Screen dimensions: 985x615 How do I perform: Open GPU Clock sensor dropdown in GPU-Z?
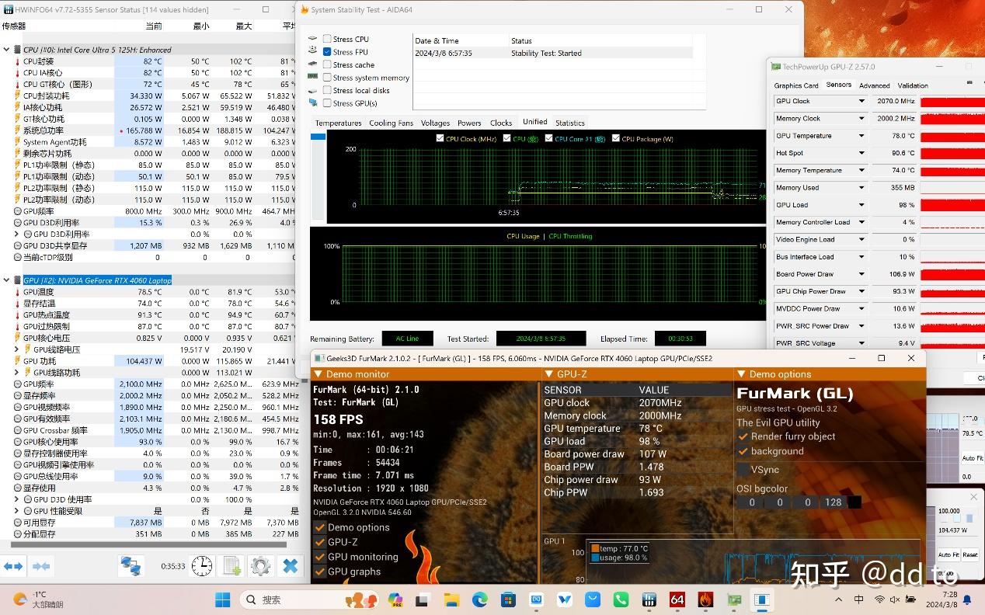point(861,101)
